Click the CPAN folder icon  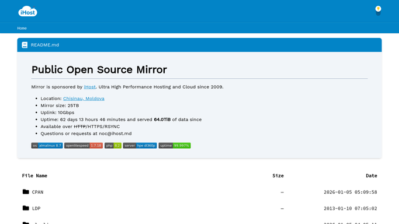coord(26,192)
